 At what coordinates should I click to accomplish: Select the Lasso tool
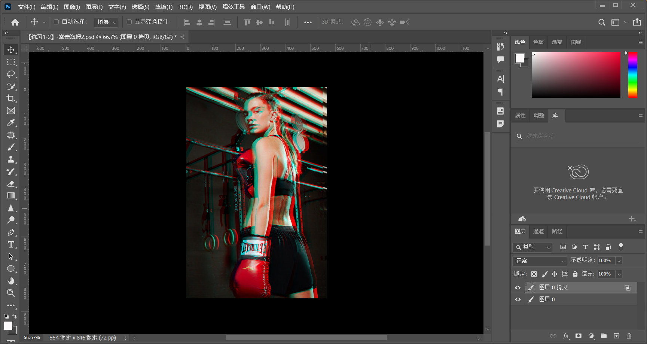coord(11,74)
